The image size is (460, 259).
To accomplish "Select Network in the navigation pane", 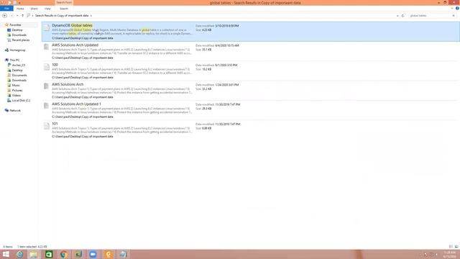I will [x=15, y=110].
